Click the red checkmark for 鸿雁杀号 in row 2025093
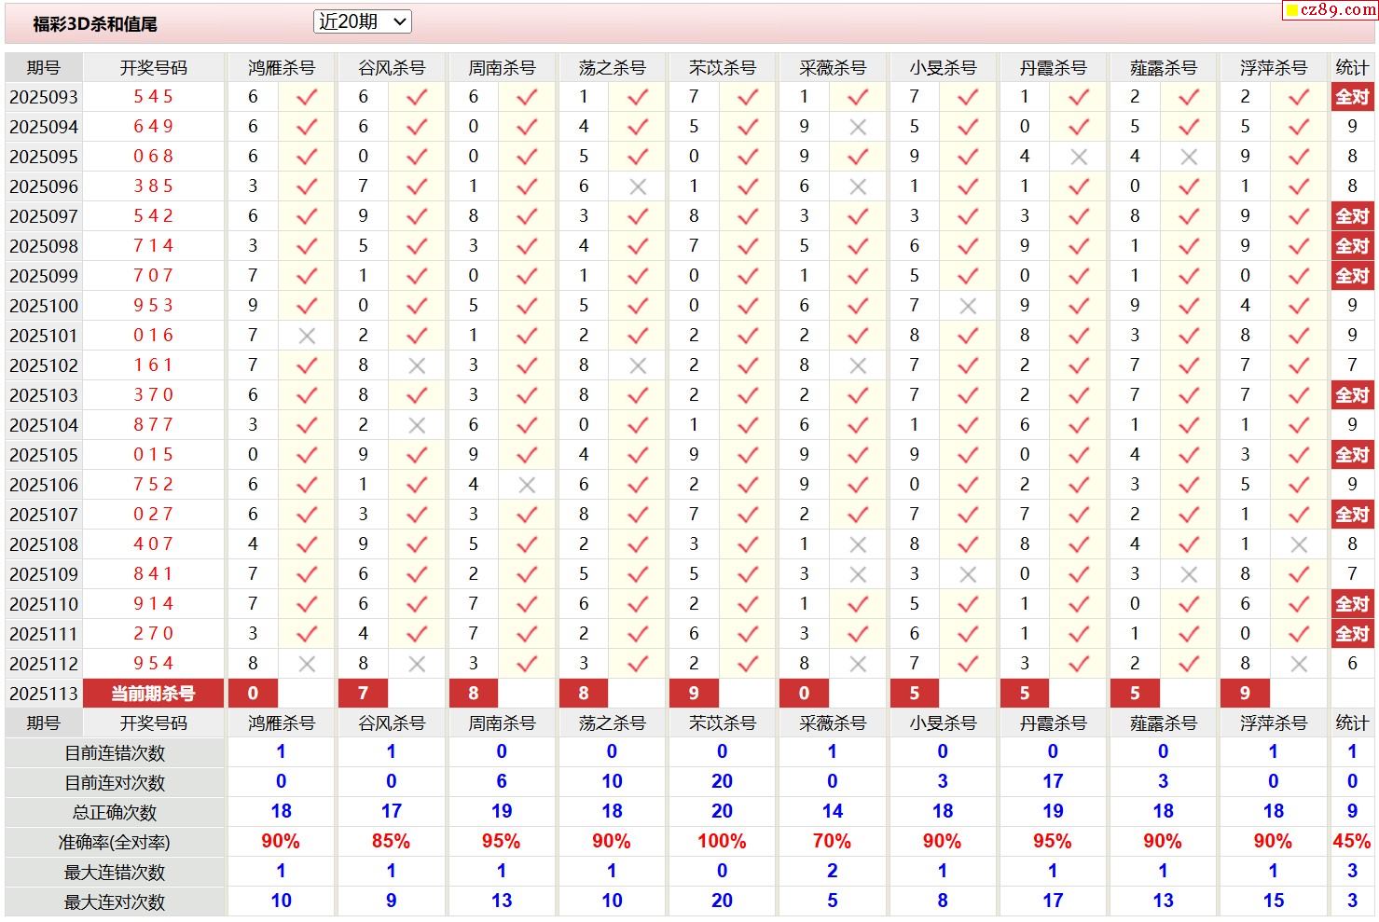Viewport: 1379px width, 922px height. coord(307,97)
